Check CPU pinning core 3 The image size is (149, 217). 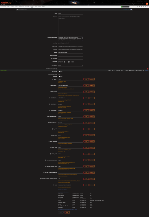[x=72, y=61]
